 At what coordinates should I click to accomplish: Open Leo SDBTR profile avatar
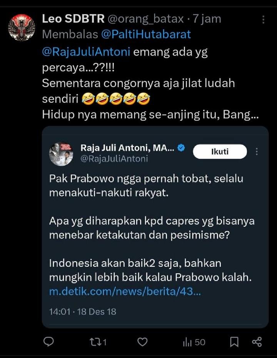coord(22,28)
